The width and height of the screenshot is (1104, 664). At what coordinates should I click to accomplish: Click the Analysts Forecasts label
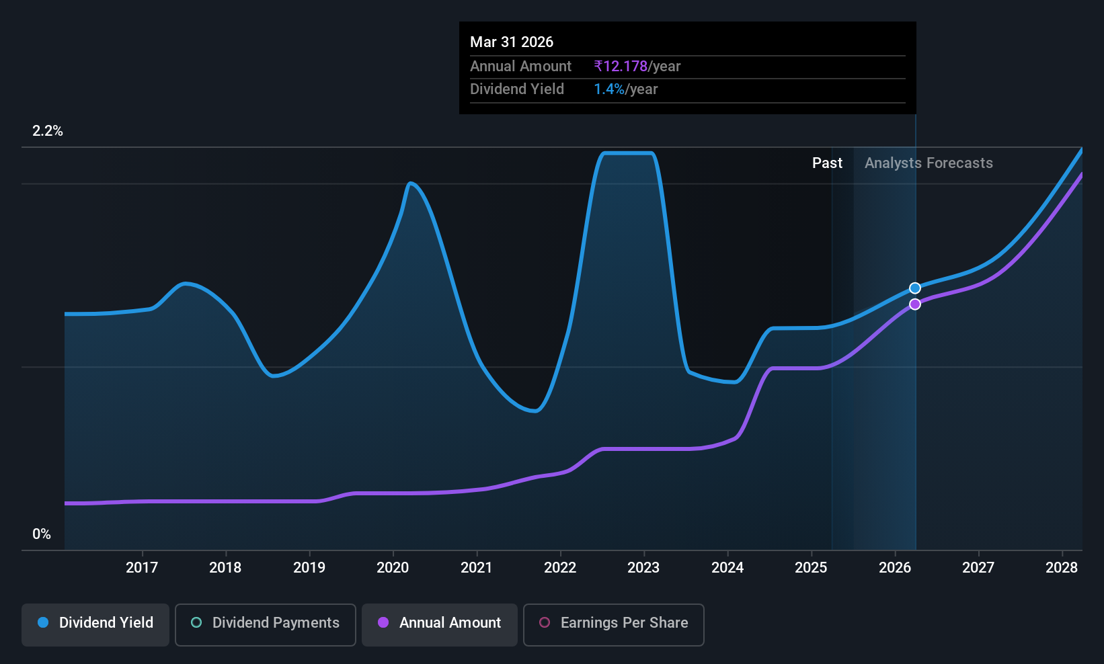[x=929, y=163]
